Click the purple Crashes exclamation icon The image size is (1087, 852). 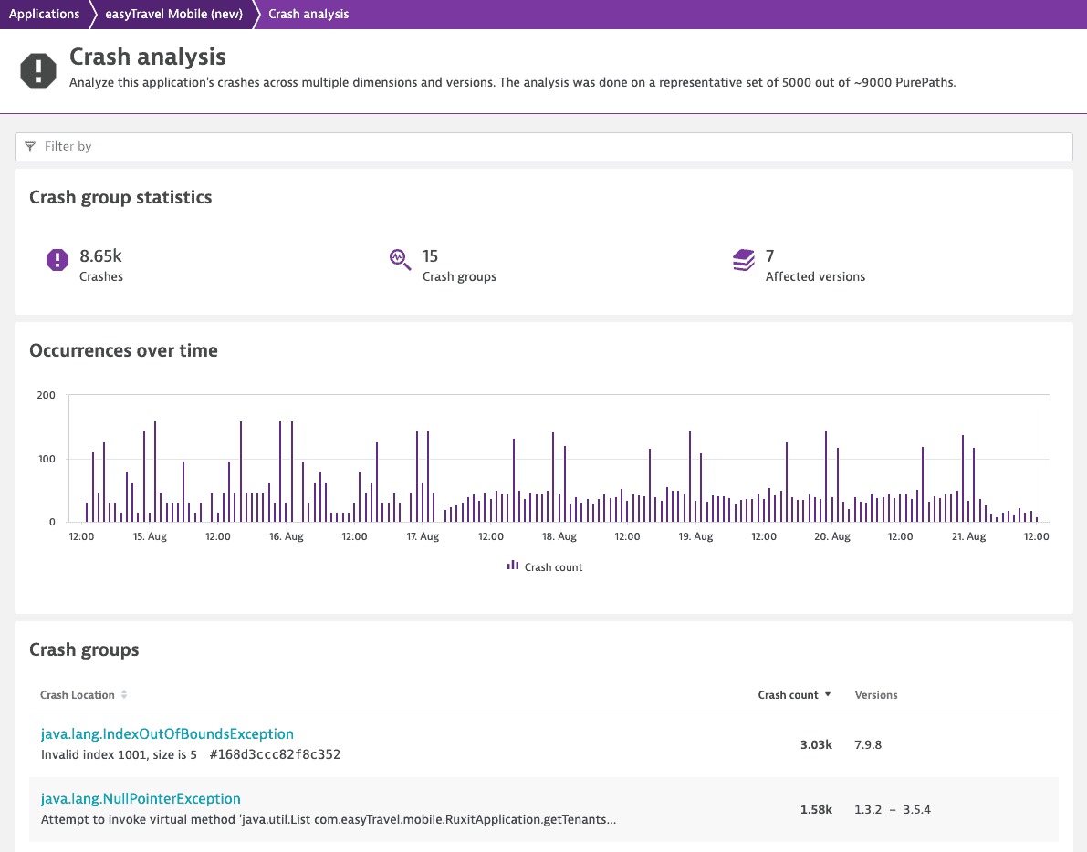57,260
